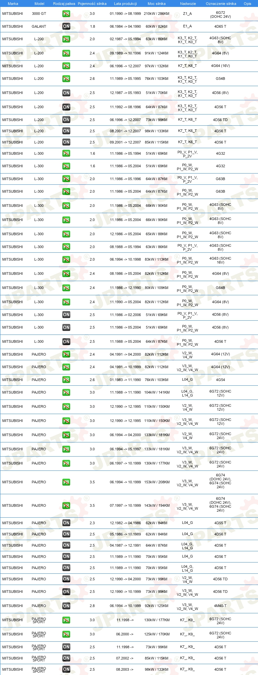This screenshot has height=675, width=258.
Task: Click production date 06.2000 ->
Action: coord(125,634)
